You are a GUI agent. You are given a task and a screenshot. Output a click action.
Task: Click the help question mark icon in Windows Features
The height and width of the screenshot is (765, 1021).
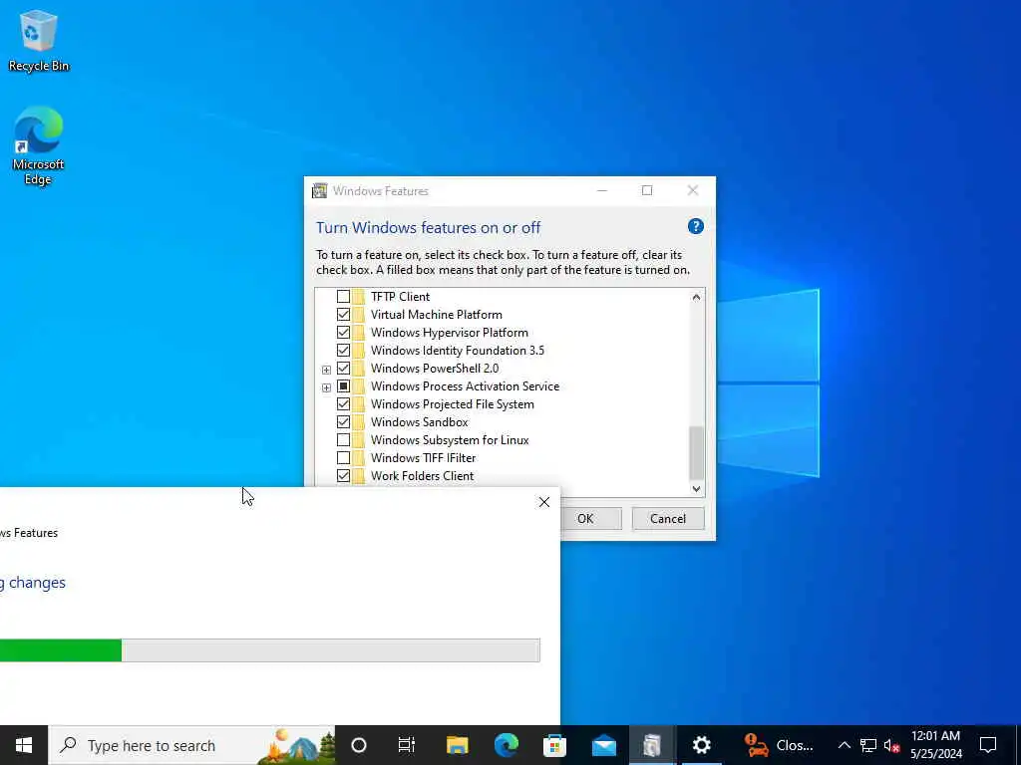[695, 226]
